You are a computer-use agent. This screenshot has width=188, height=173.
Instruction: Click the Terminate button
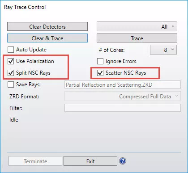click(35, 161)
